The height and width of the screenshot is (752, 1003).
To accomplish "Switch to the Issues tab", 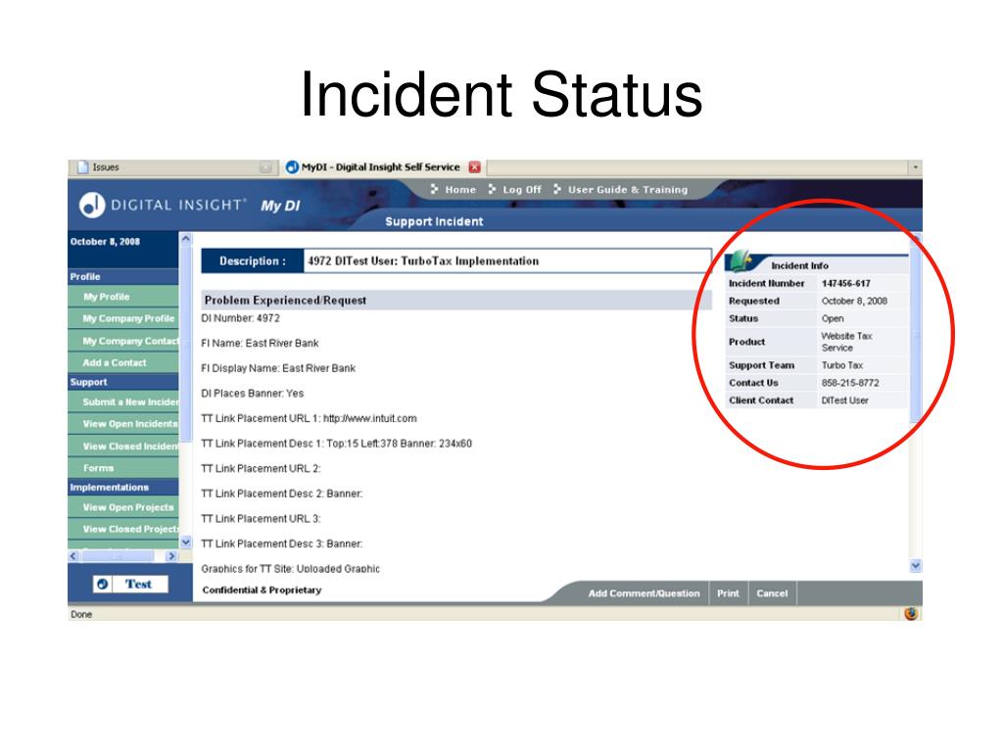I will 172,166.
